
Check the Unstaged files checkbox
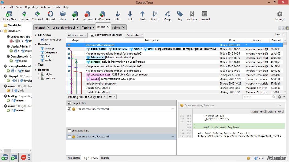69,131
